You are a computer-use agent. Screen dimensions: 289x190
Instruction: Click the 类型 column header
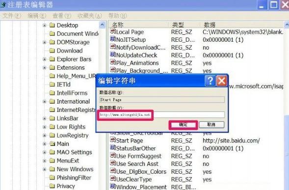coord(184,25)
